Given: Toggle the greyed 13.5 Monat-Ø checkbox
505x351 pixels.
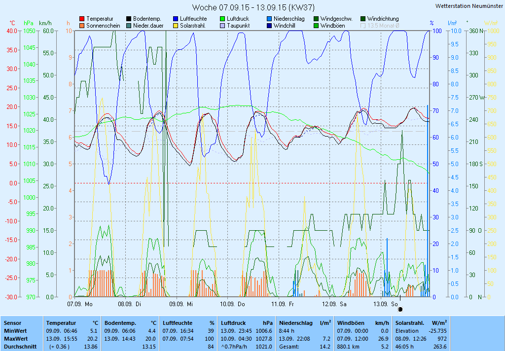Looking at the screenshot, I should [x=363, y=26].
